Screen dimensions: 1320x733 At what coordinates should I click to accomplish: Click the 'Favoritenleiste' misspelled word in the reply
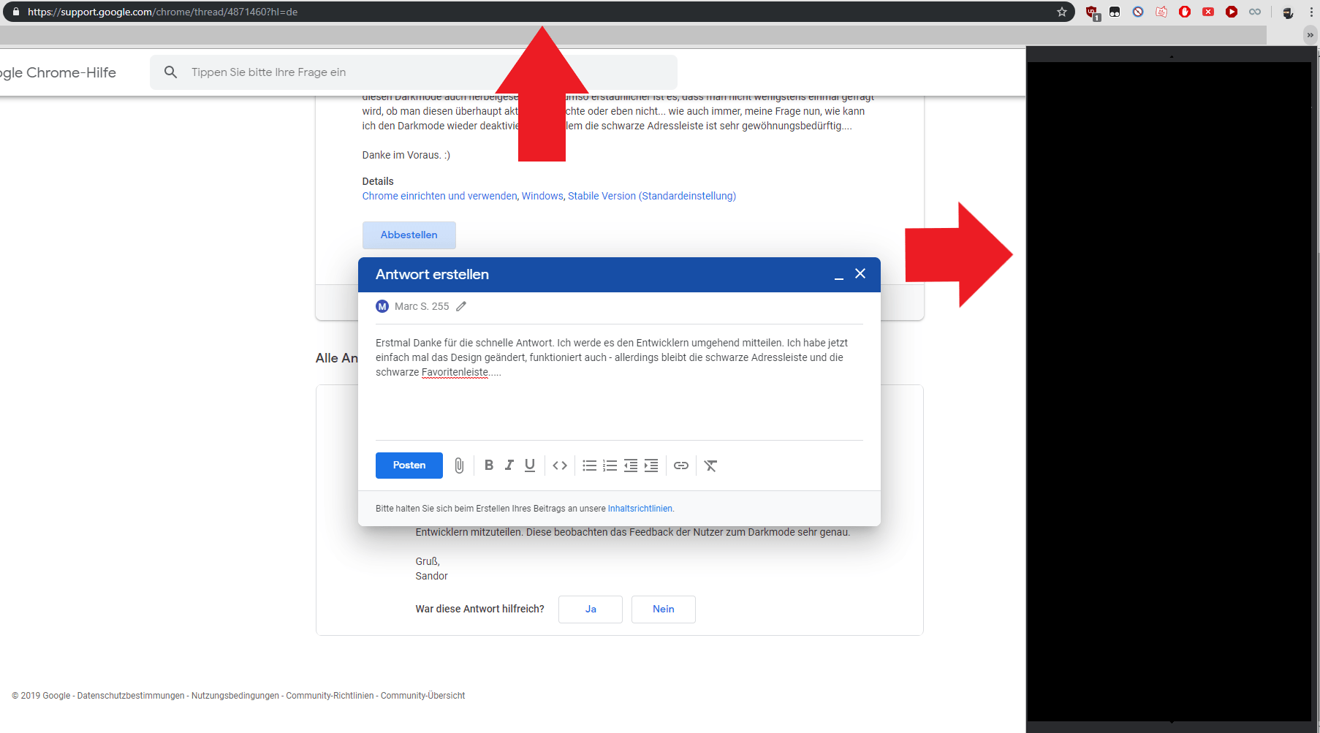(x=455, y=372)
